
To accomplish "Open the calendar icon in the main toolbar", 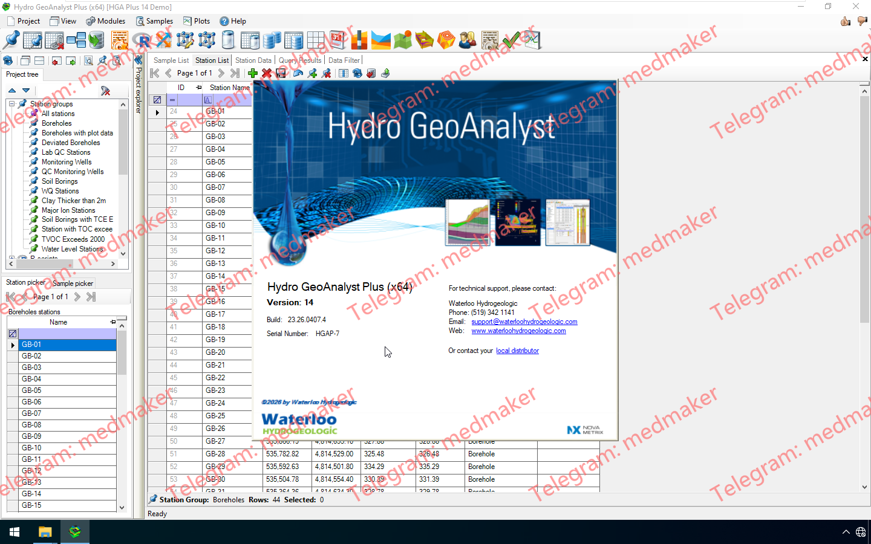I will point(338,40).
